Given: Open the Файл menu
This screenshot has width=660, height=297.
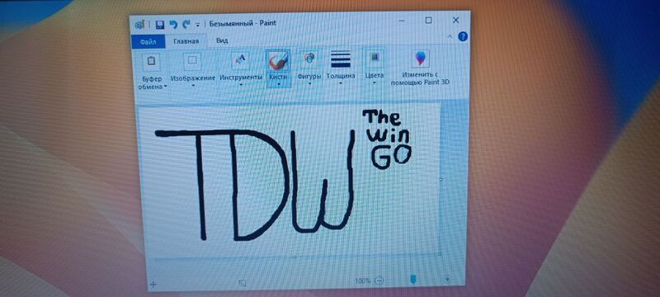Looking at the screenshot, I should [148, 41].
